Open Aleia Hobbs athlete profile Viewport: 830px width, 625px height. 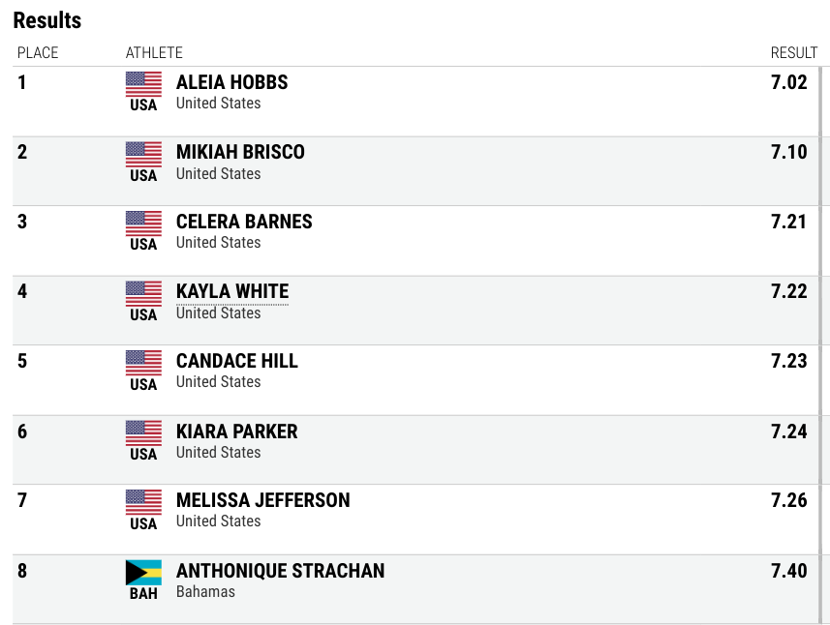tap(231, 82)
